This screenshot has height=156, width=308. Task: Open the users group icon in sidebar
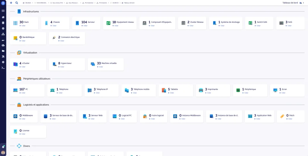pyautogui.click(x=3, y=45)
